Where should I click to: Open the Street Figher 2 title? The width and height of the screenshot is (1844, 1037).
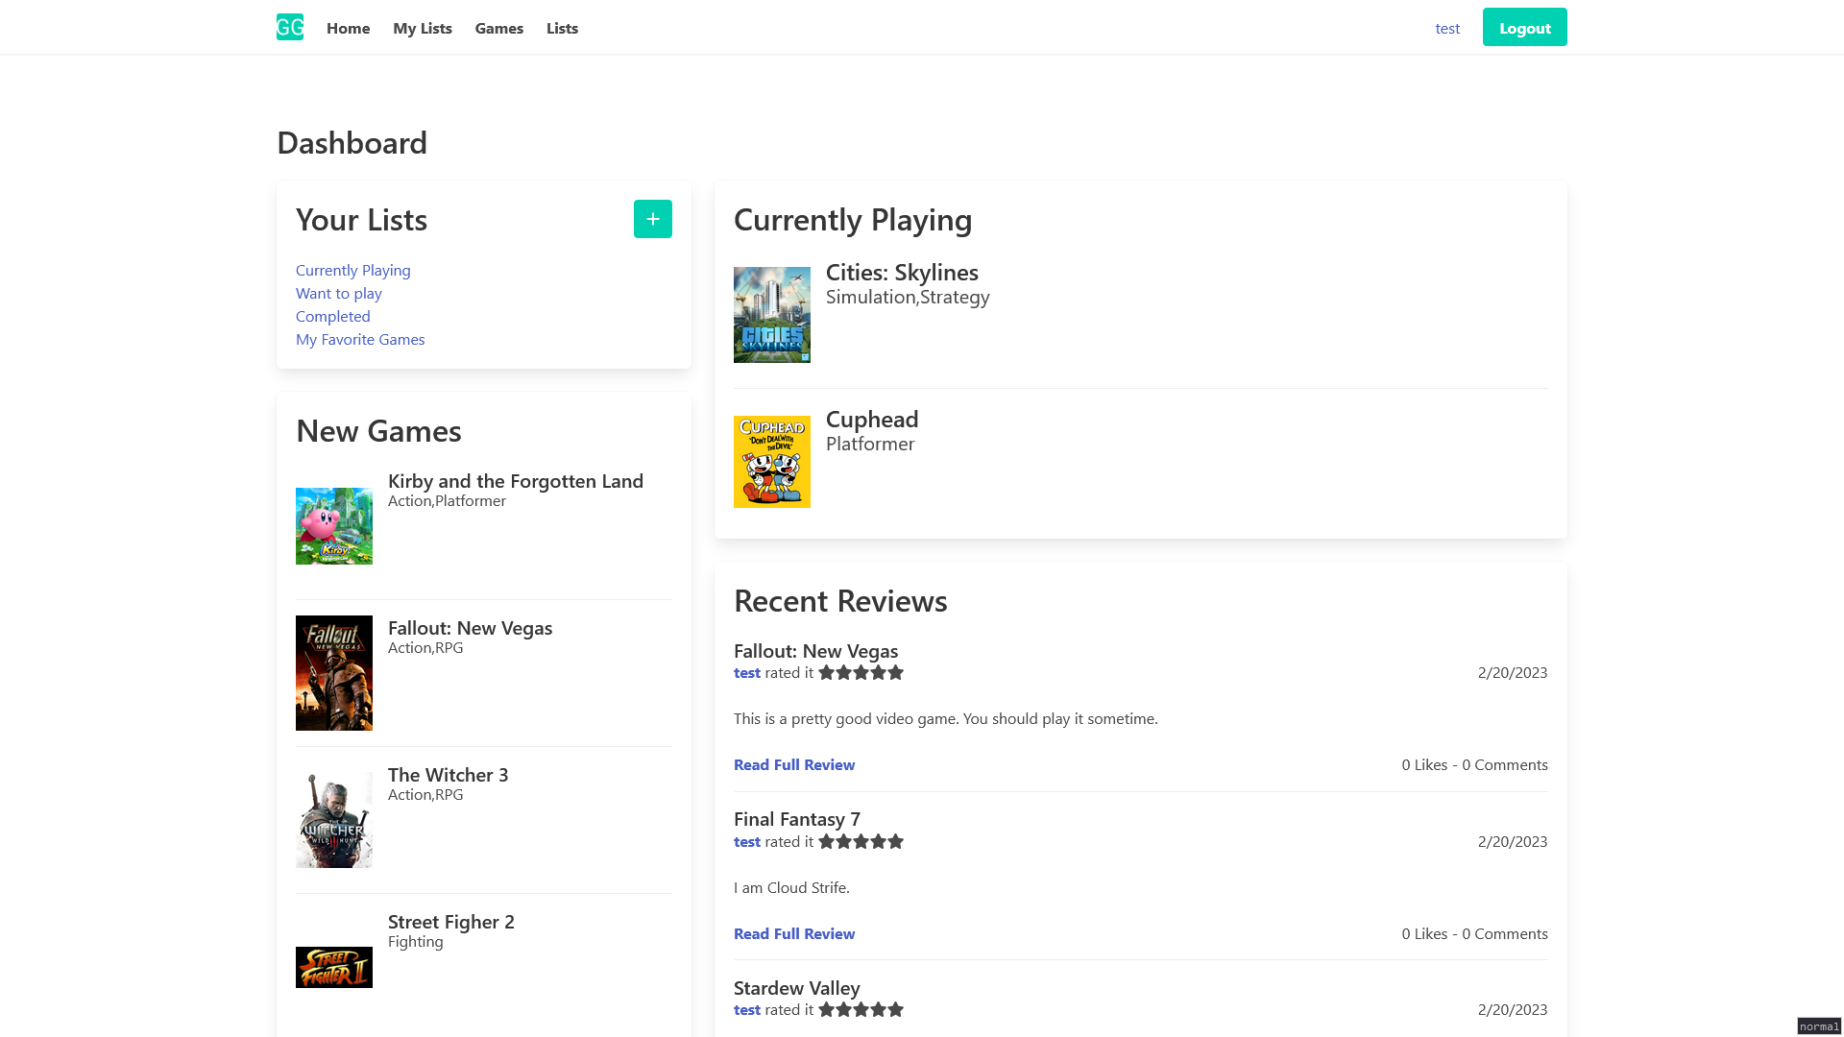pyautogui.click(x=451, y=922)
